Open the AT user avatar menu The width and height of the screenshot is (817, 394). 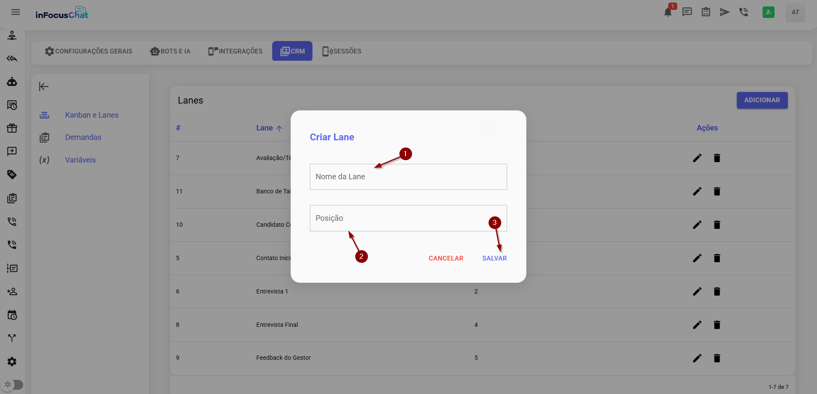coord(795,12)
